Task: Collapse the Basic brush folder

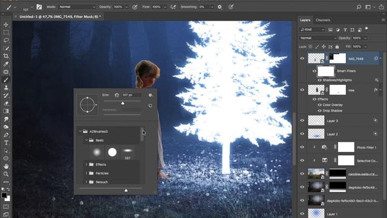Action: (86, 140)
